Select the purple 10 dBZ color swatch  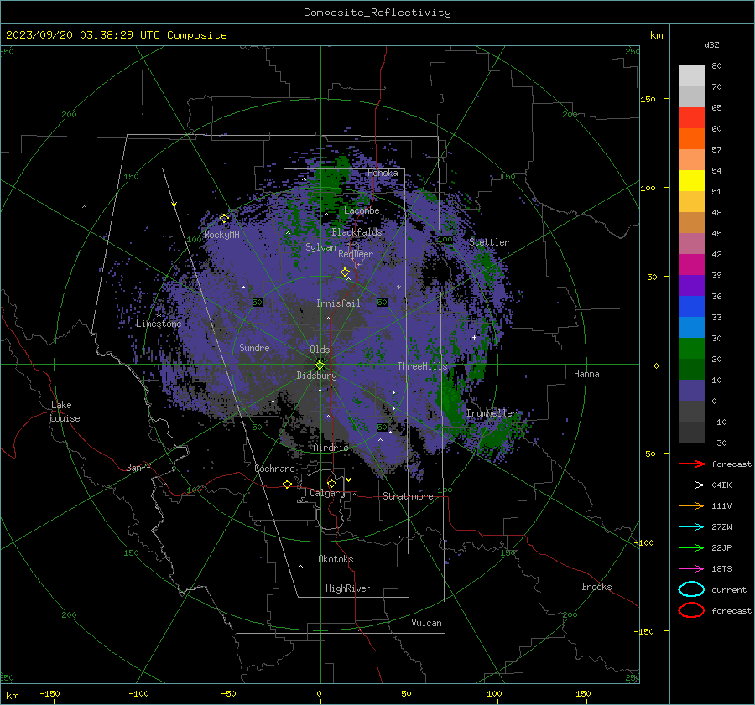(x=691, y=390)
